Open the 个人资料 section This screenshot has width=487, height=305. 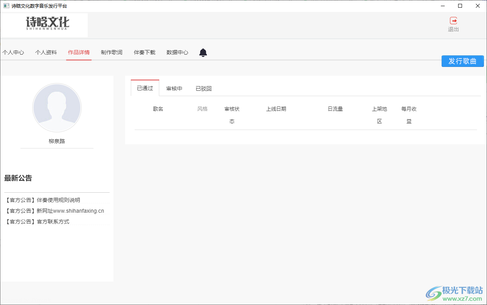click(x=46, y=52)
